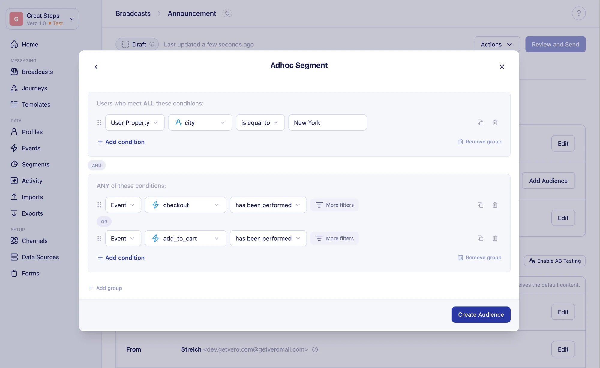Screen dimensions: 600x368
Task: Remove the ALL conditions group
Action: tap(480, 142)
